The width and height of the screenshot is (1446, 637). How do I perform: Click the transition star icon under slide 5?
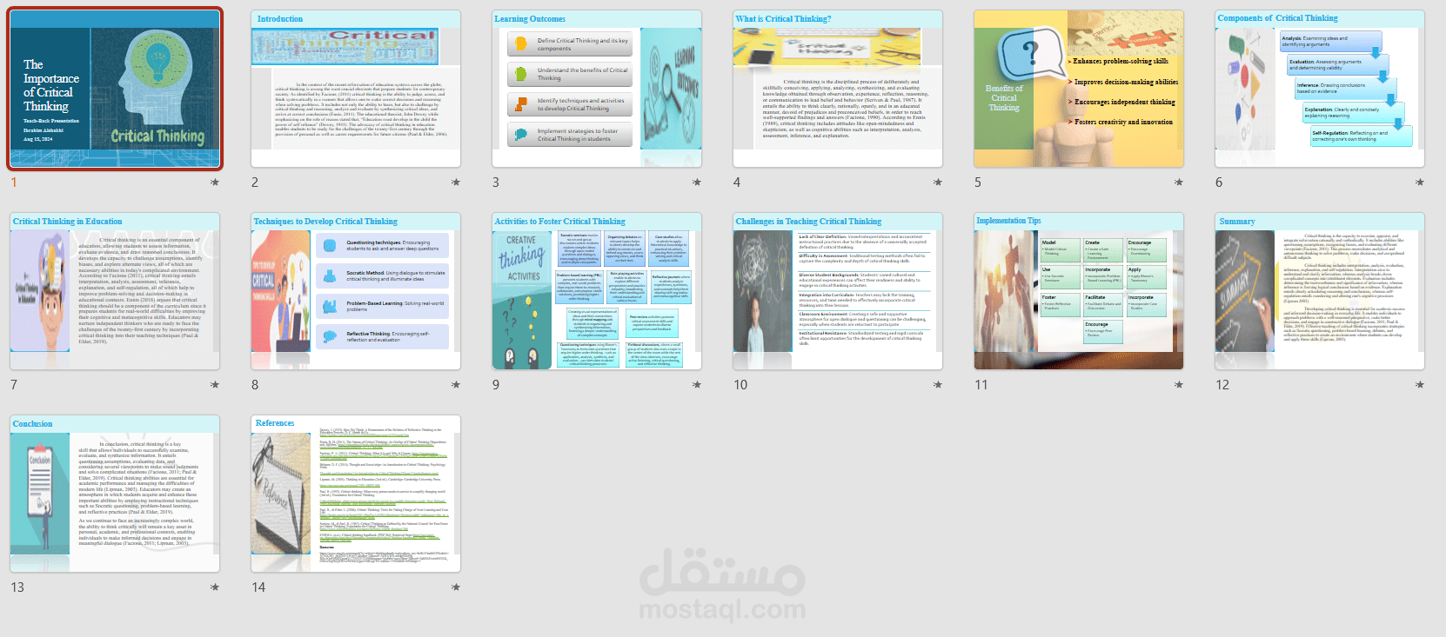coord(1179,182)
